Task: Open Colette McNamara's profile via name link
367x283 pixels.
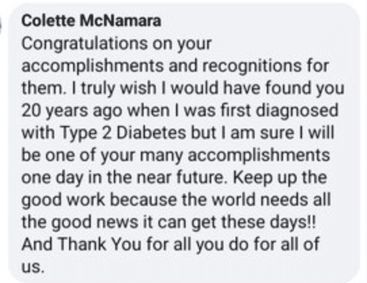Action: (x=91, y=20)
